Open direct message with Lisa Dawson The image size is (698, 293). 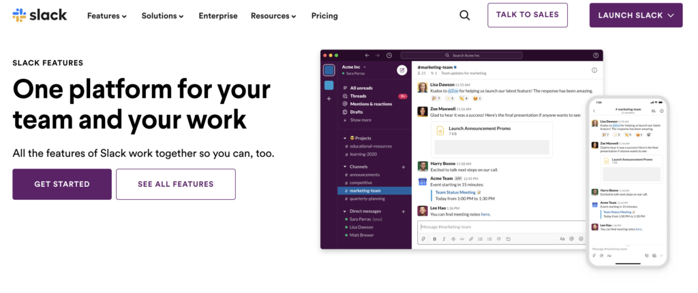point(361,227)
